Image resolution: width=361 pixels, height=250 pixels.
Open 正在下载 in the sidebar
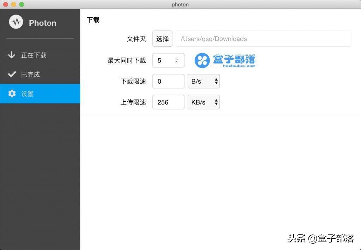coord(33,55)
